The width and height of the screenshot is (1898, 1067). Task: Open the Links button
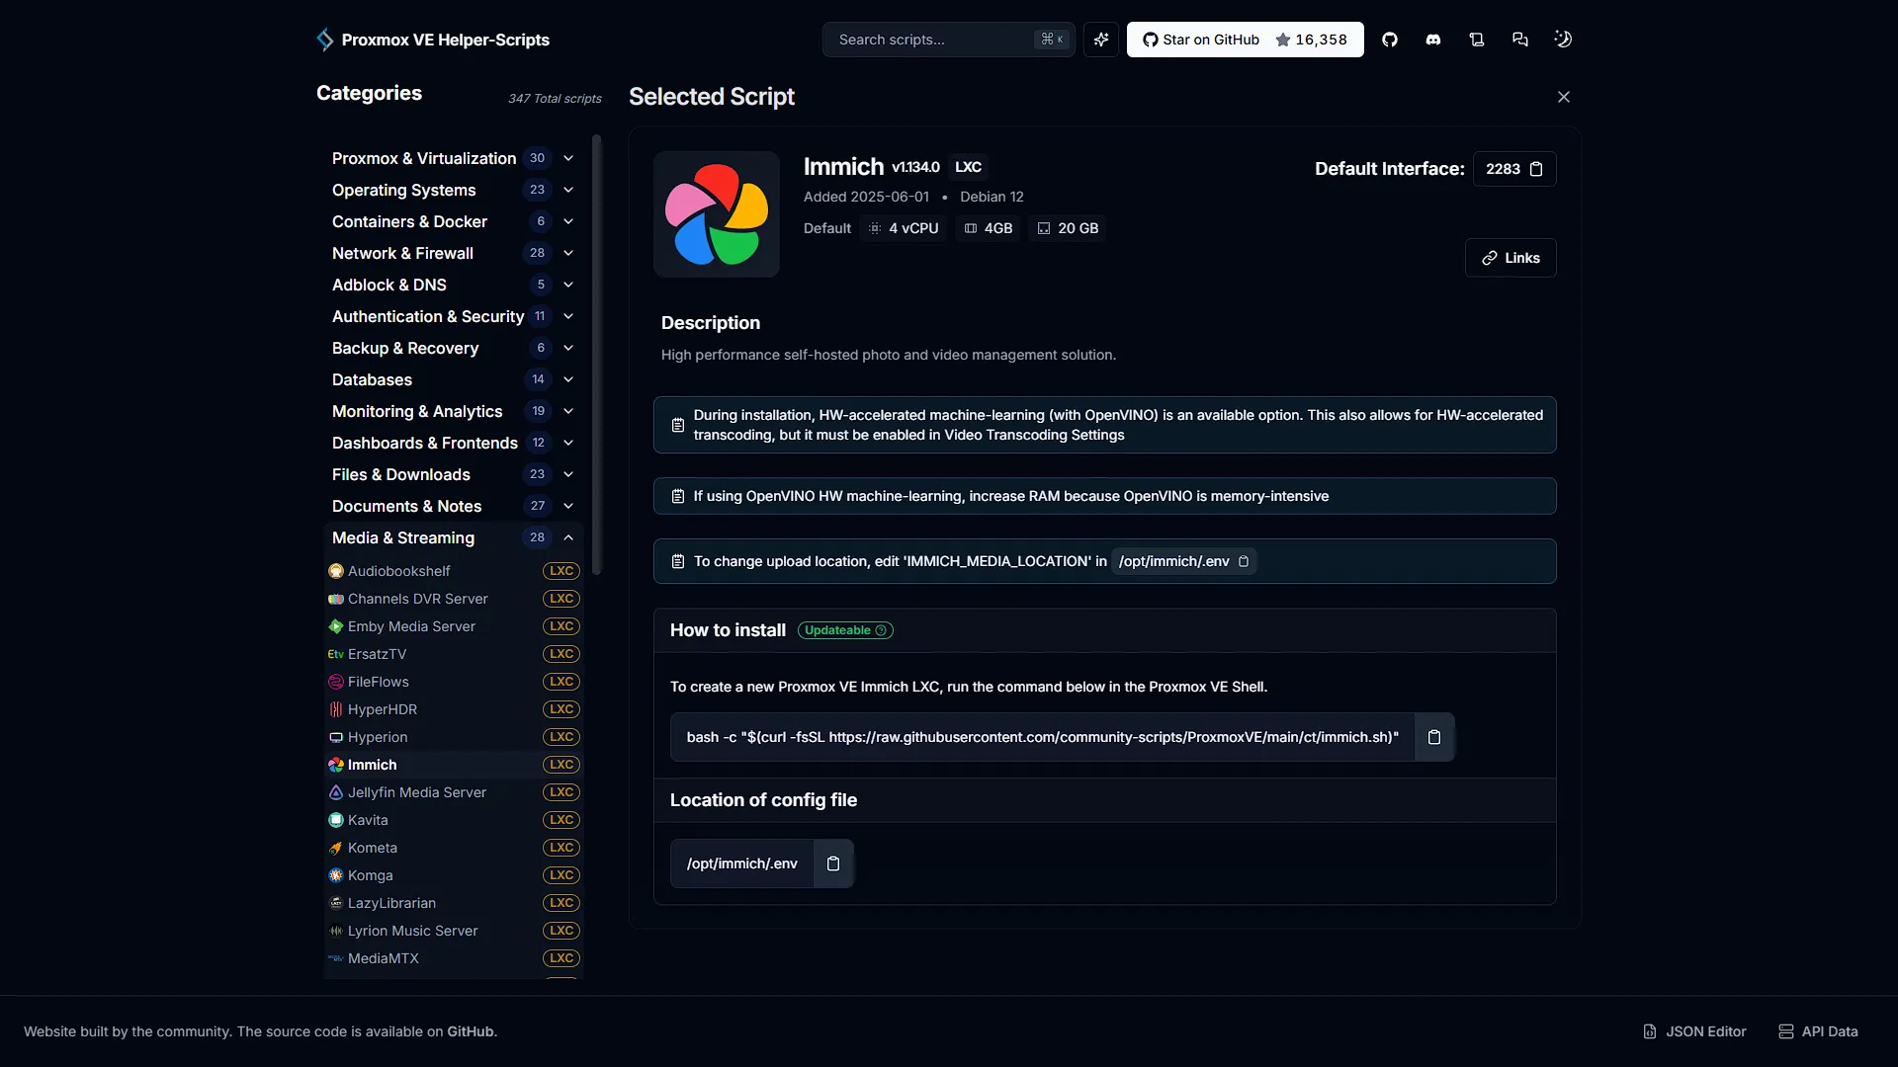1510,258
